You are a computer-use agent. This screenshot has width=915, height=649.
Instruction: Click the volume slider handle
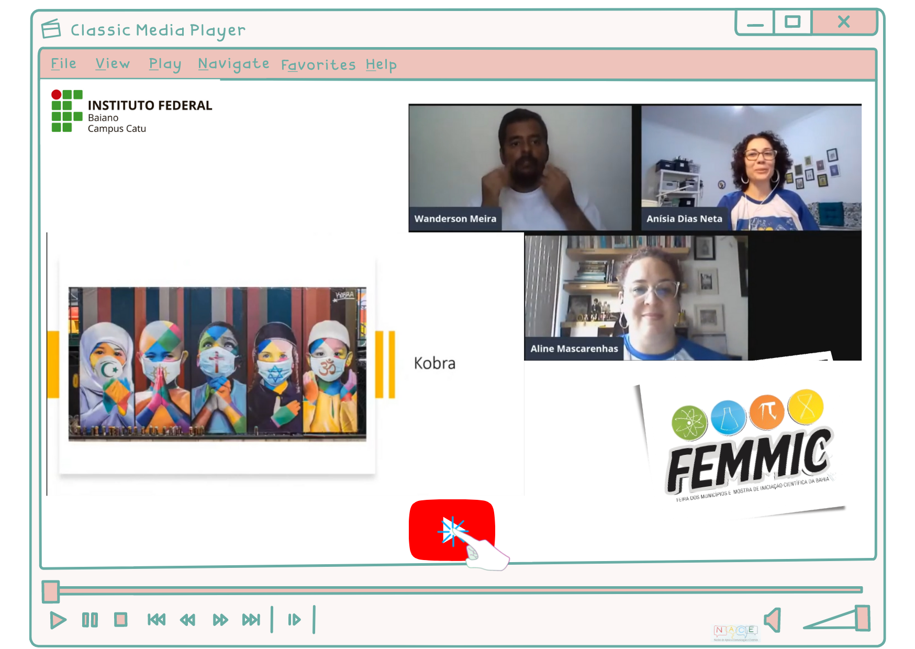(x=862, y=618)
